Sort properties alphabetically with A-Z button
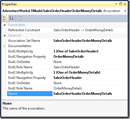Screen dimensions: 130x119 pos(11,18)
